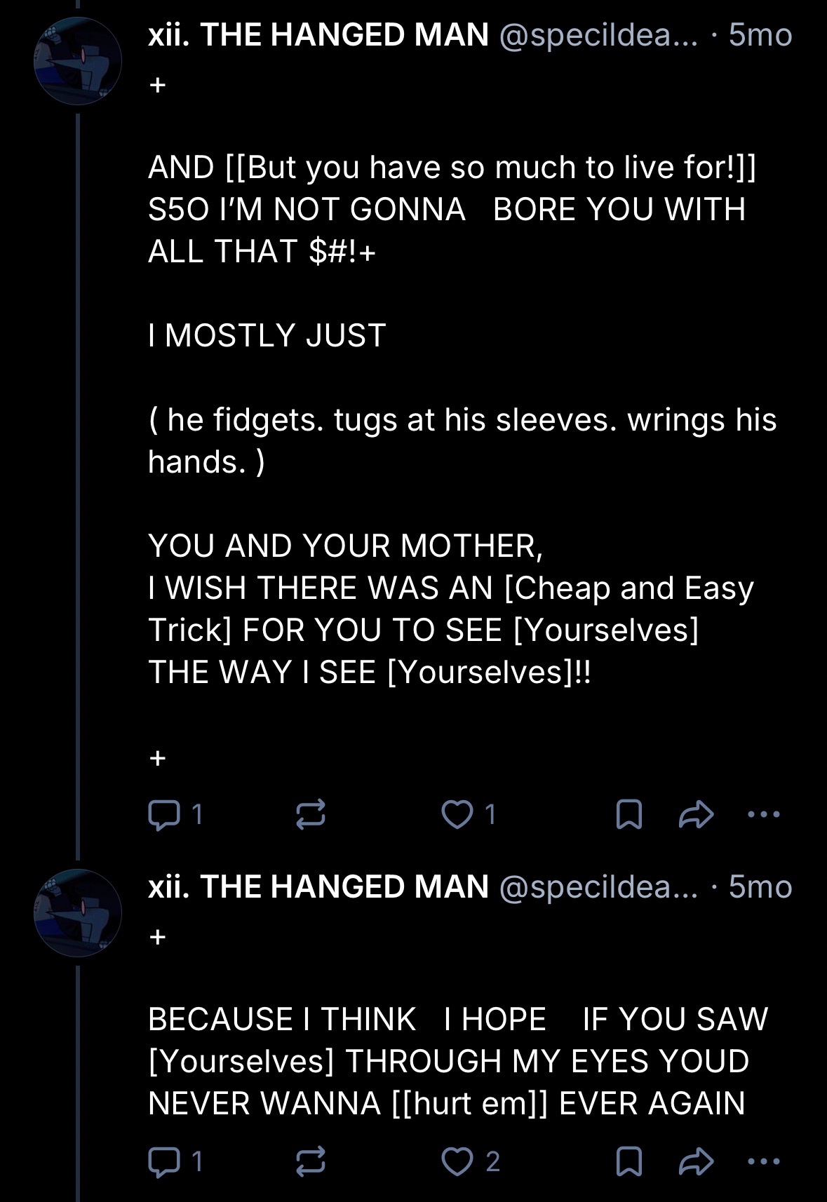Viewport: 827px width, 1202px height.
Task: Open the first tweet's 5mo timestamp
Action: [x=760, y=35]
